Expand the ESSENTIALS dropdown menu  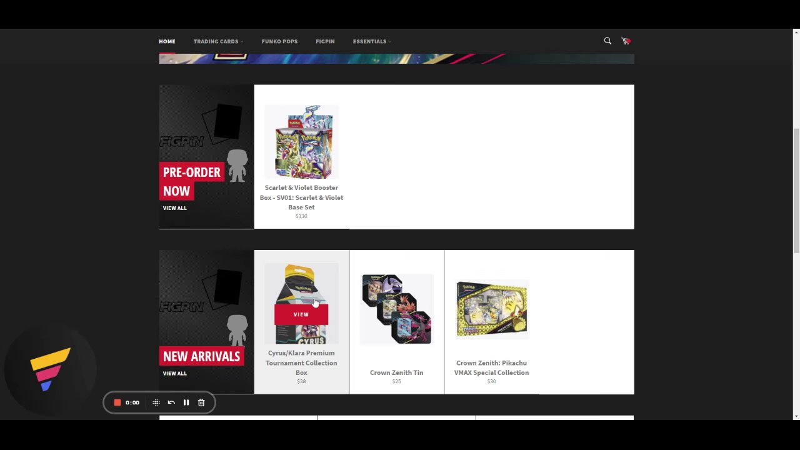(x=372, y=41)
